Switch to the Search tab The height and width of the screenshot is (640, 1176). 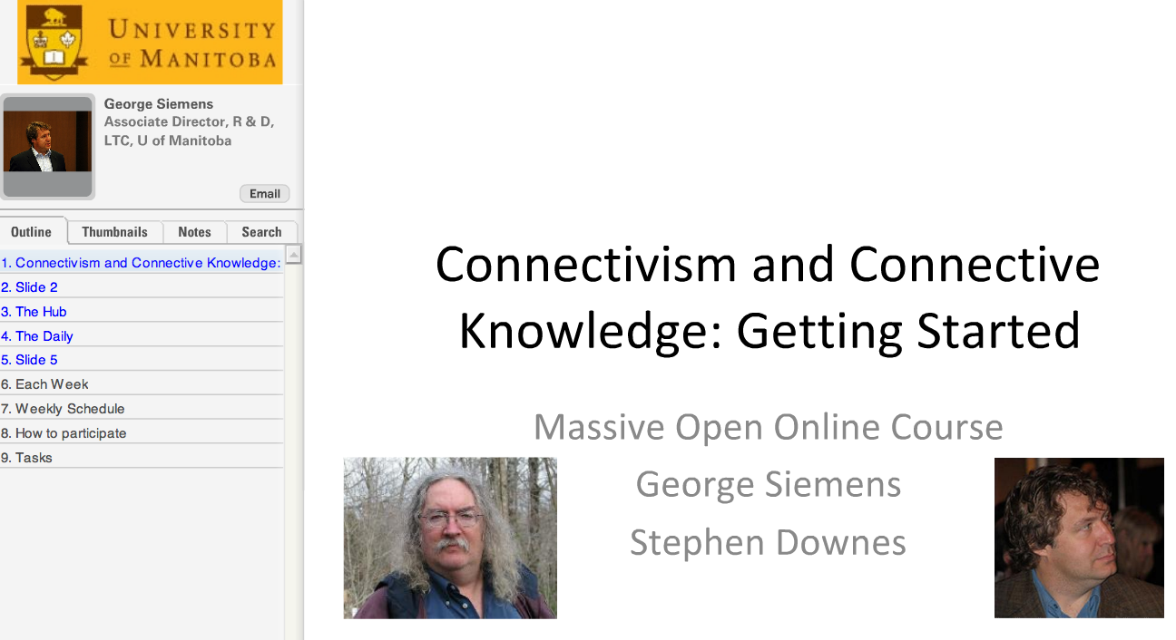[x=261, y=231]
